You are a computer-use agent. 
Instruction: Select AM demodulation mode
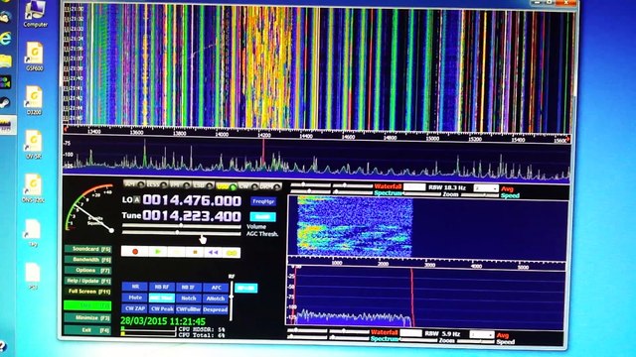[135, 184]
